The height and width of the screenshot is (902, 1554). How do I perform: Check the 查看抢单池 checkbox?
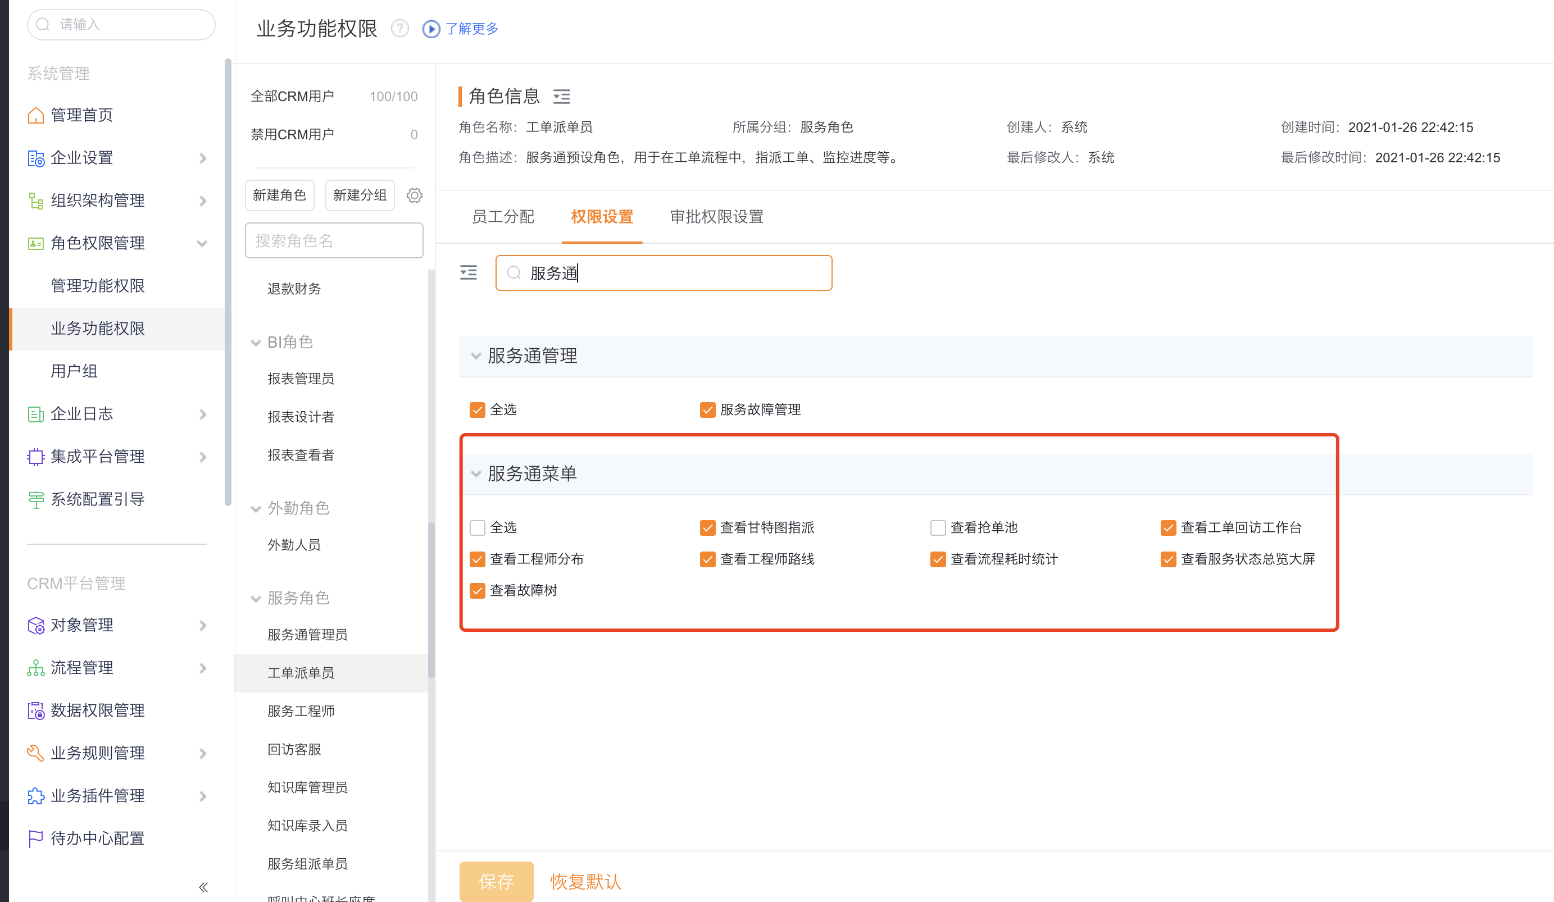938,528
